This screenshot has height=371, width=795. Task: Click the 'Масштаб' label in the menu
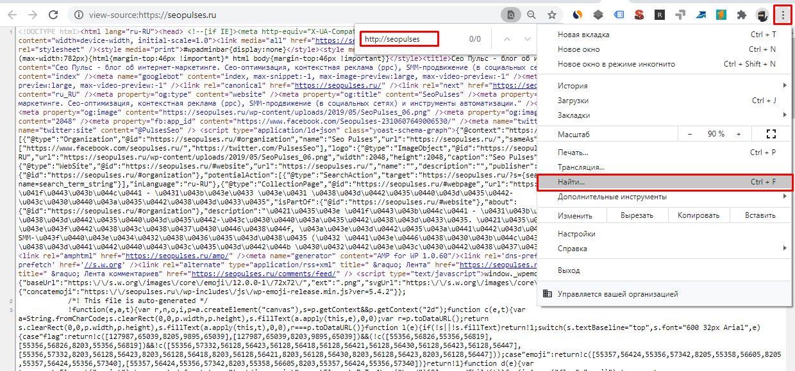(573, 135)
